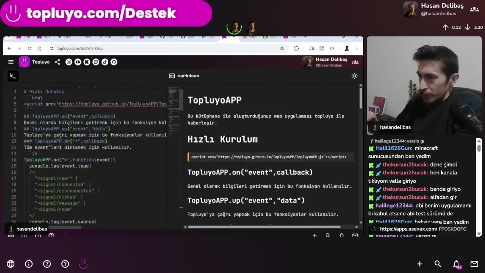485x273 pixels.
Task: Open the globe language icon at bottom
Action: tap(11, 264)
